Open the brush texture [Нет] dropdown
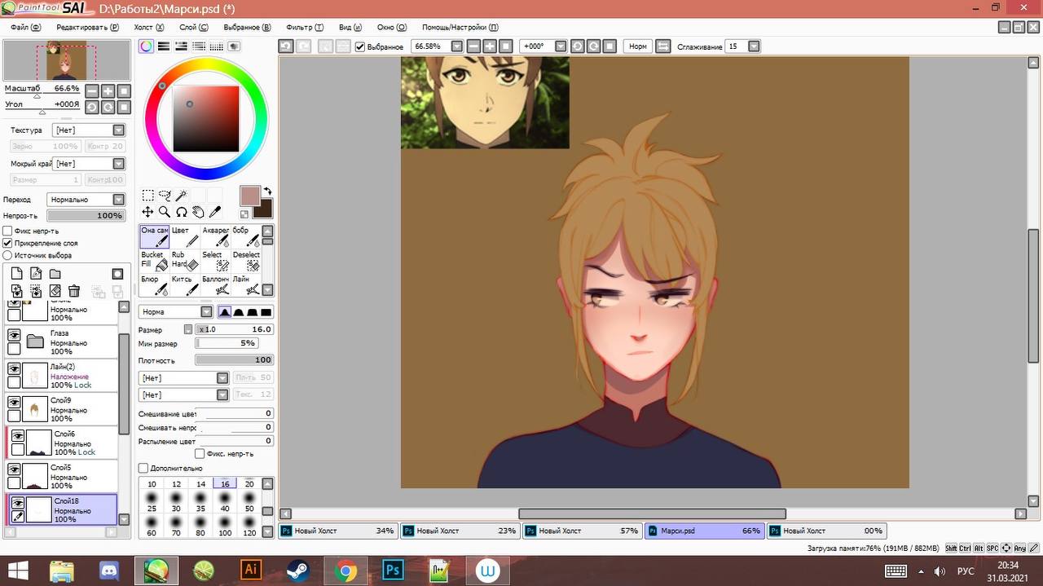This screenshot has width=1043, height=586. [x=222, y=394]
